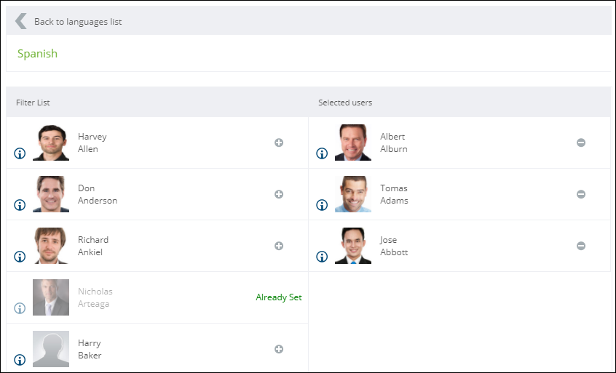Click minus icon beside Jose Abbott
Viewport: 616px width, 373px height.
click(581, 246)
